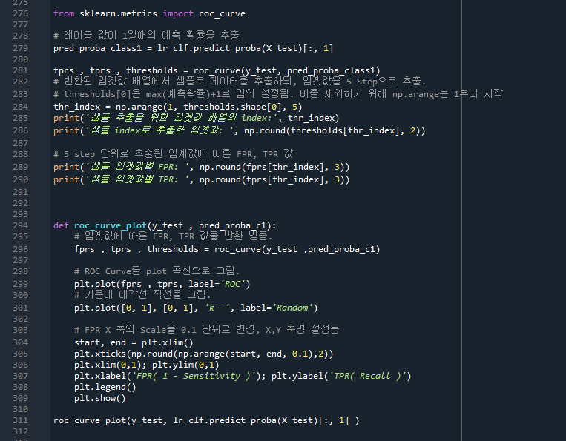Click 'FPR( 1 - Sensitivity )' string
This screenshot has height=441, width=566.
click(x=196, y=376)
